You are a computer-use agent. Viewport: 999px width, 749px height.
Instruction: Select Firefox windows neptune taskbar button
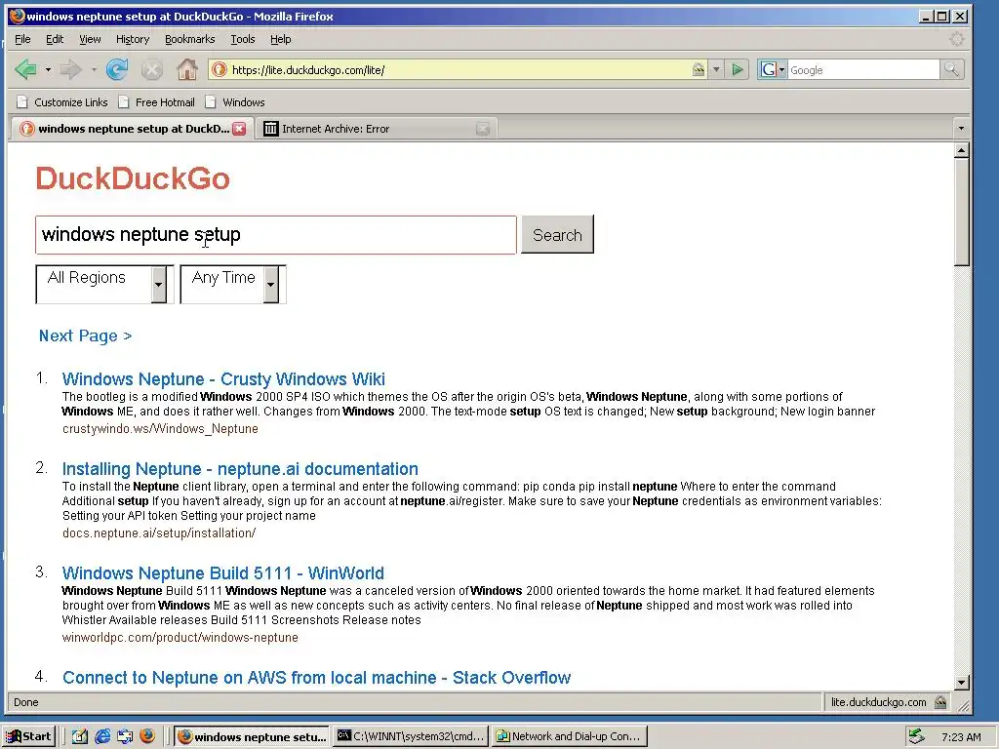click(x=252, y=737)
